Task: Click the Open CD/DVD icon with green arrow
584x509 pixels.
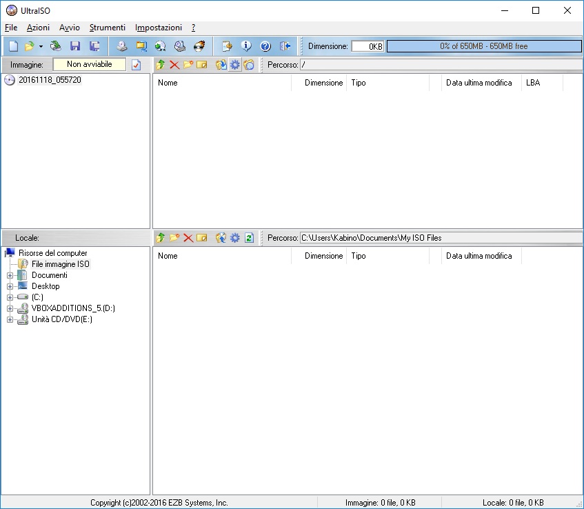Action: point(55,46)
